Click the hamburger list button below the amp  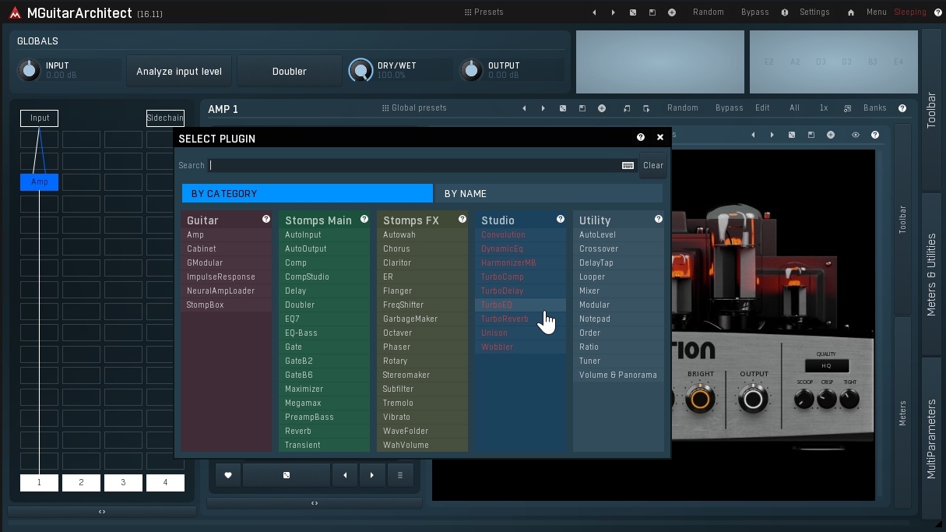pyautogui.click(x=400, y=474)
